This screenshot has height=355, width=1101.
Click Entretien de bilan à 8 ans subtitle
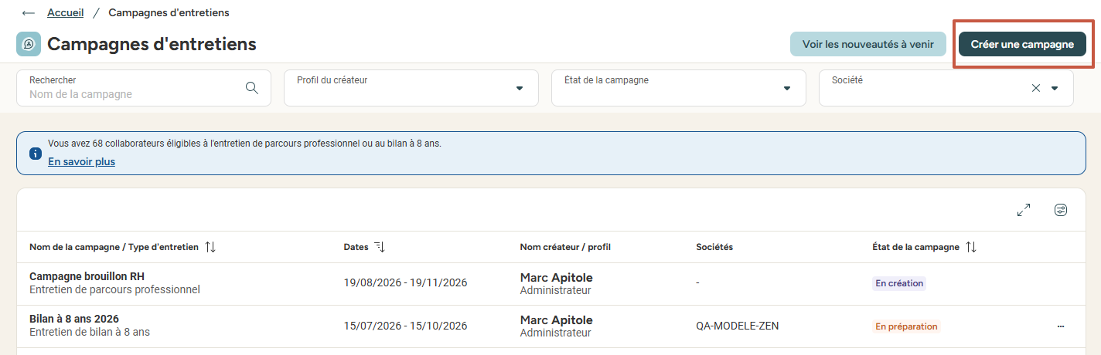90,332
